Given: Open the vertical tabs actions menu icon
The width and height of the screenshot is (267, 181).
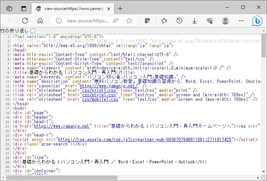Looking at the screenshot, I should [24, 8].
